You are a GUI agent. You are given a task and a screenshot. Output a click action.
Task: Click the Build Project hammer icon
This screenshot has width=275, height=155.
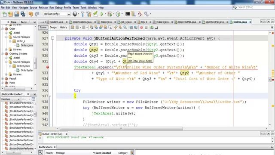[82, 14]
